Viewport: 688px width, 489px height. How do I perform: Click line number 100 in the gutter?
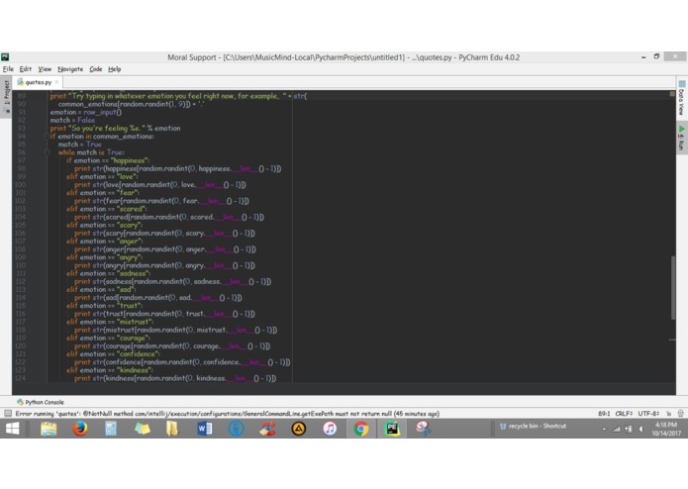click(20, 185)
